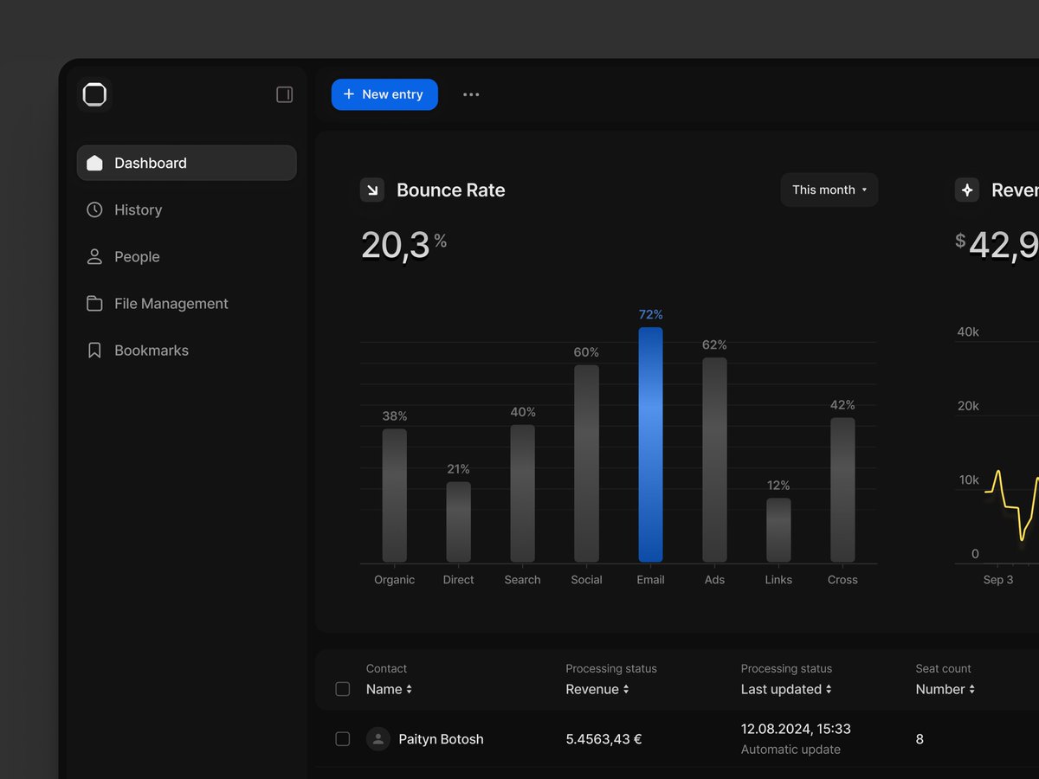The image size is (1039, 779).
Task: Click the Email bar in chart
Action: click(x=650, y=445)
